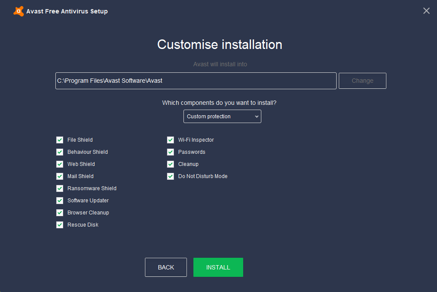
Task: Click the Avast logo icon
Action: pos(18,11)
